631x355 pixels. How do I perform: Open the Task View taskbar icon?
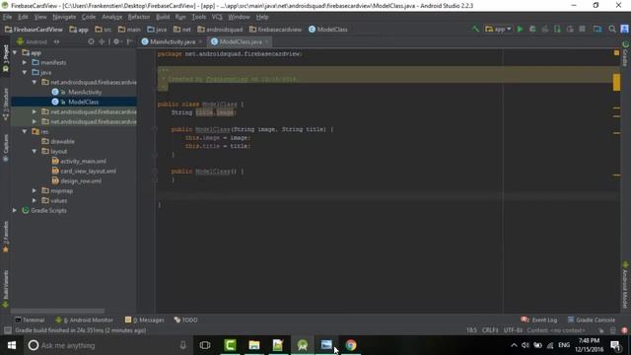pos(205,345)
